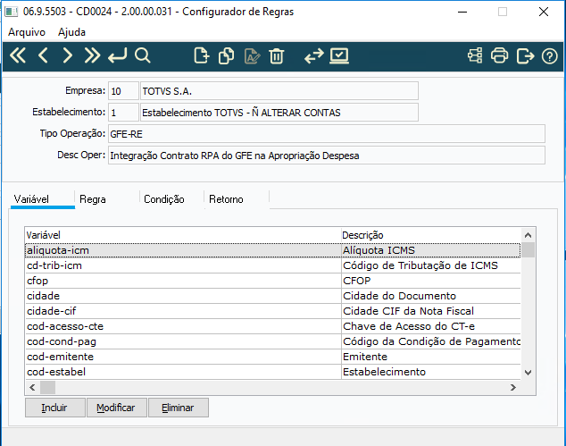
Task: Click the laptop checkmark icon
Action: pos(339,56)
